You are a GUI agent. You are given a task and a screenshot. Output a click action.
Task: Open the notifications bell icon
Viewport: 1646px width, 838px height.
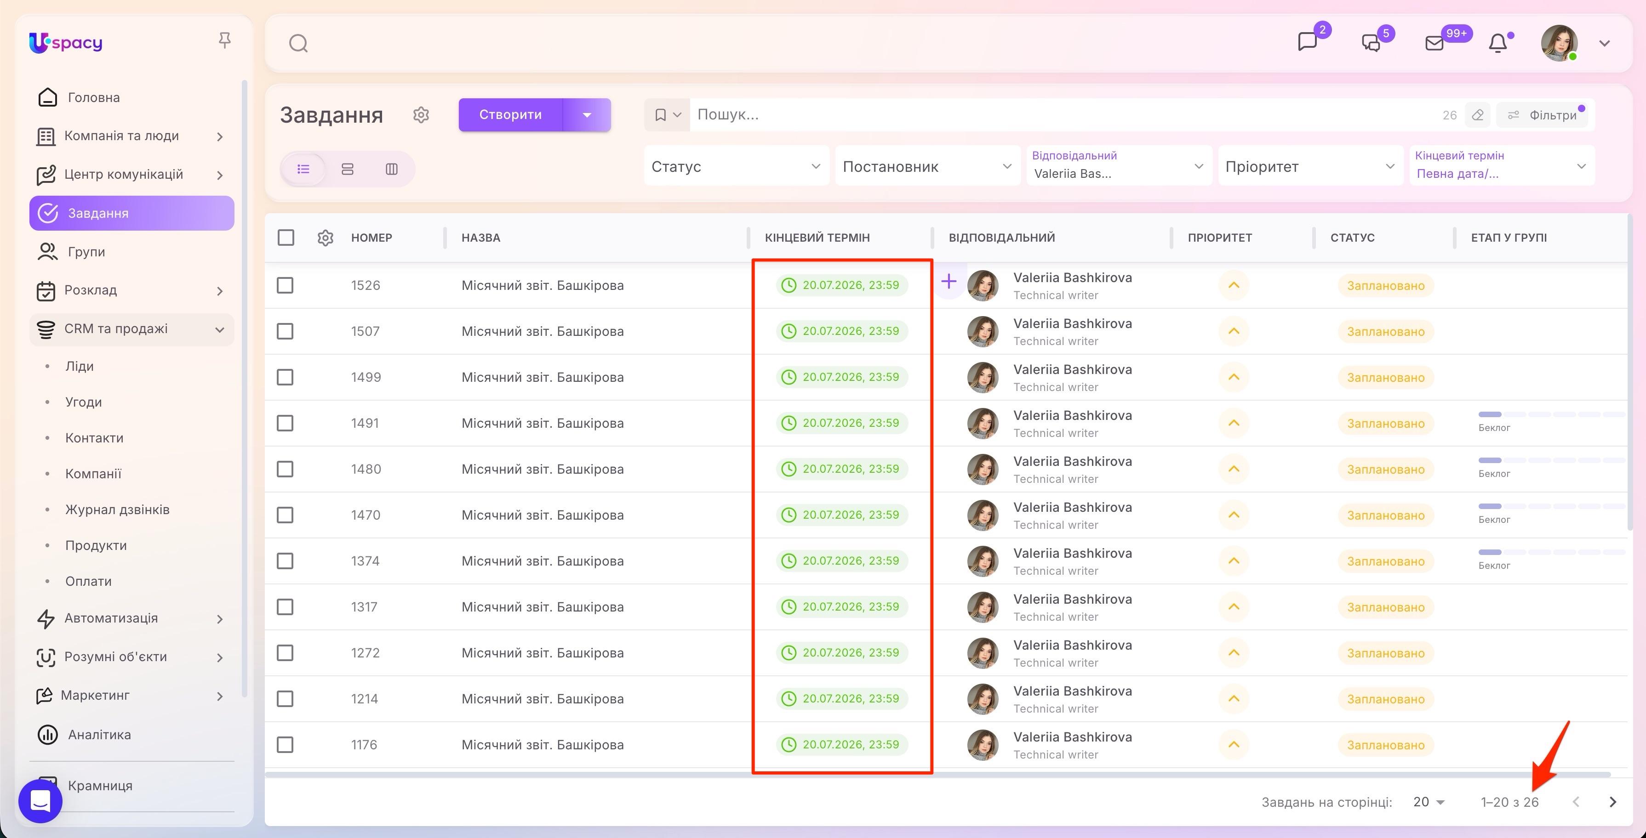point(1498,44)
